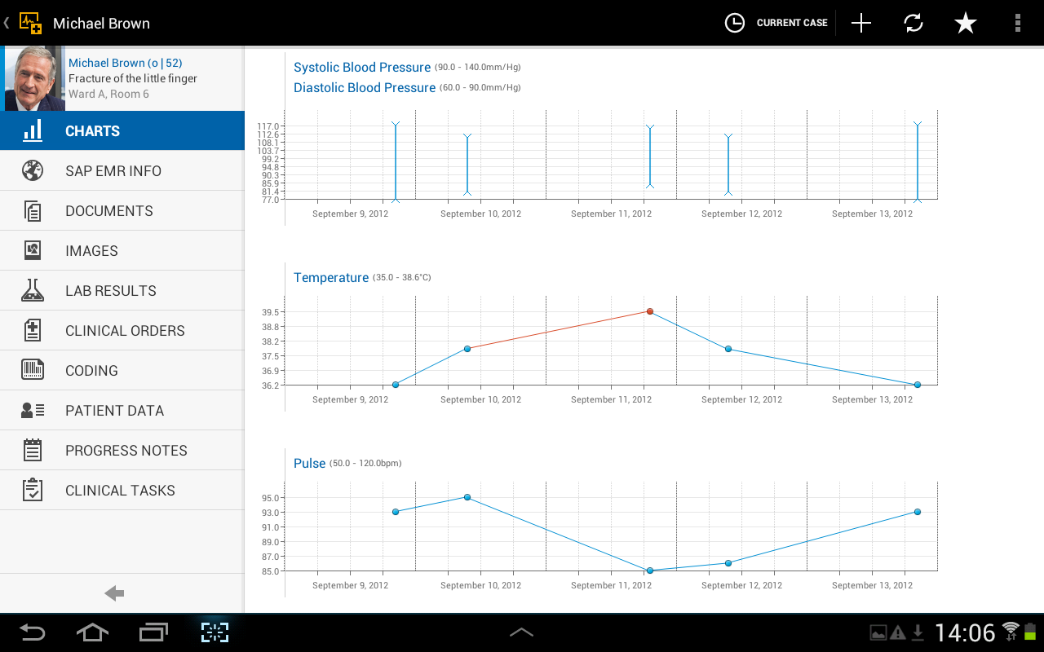1044x652 pixels.
Task: Tap the gallery notification icon
Action: point(878,632)
